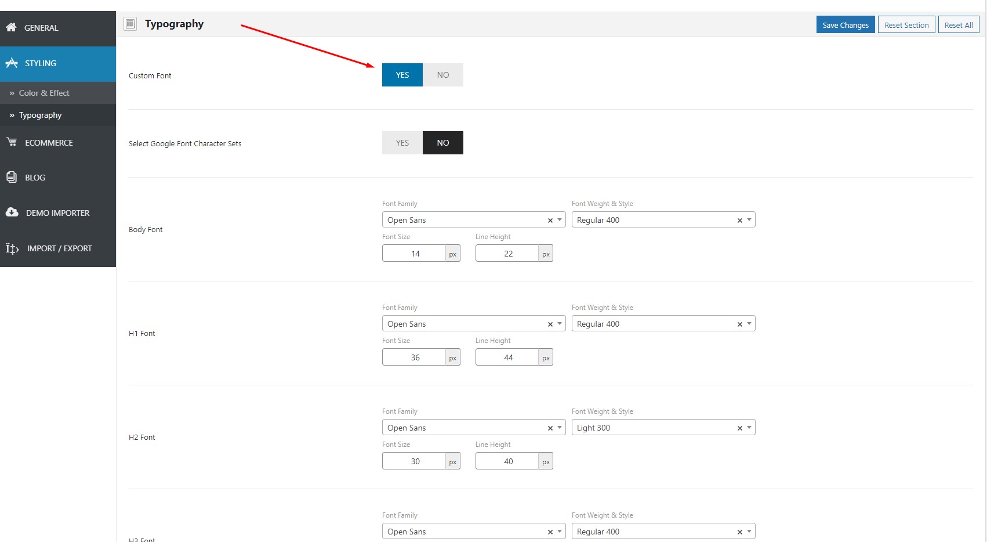This screenshot has width=987, height=542.
Task: Clear the H3 Font family selection
Action: coord(550,532)
